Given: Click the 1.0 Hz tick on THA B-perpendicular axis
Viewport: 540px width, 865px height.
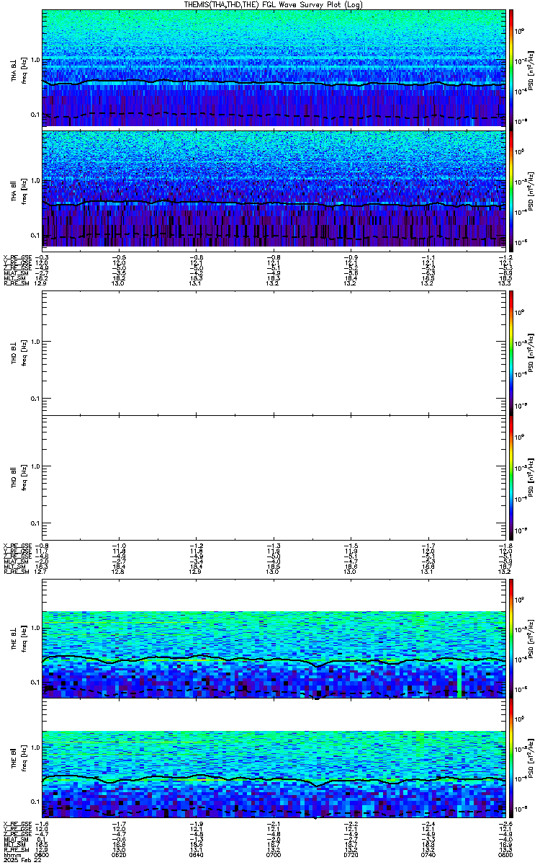Looking at the screenshot, I should click(35, 60).
